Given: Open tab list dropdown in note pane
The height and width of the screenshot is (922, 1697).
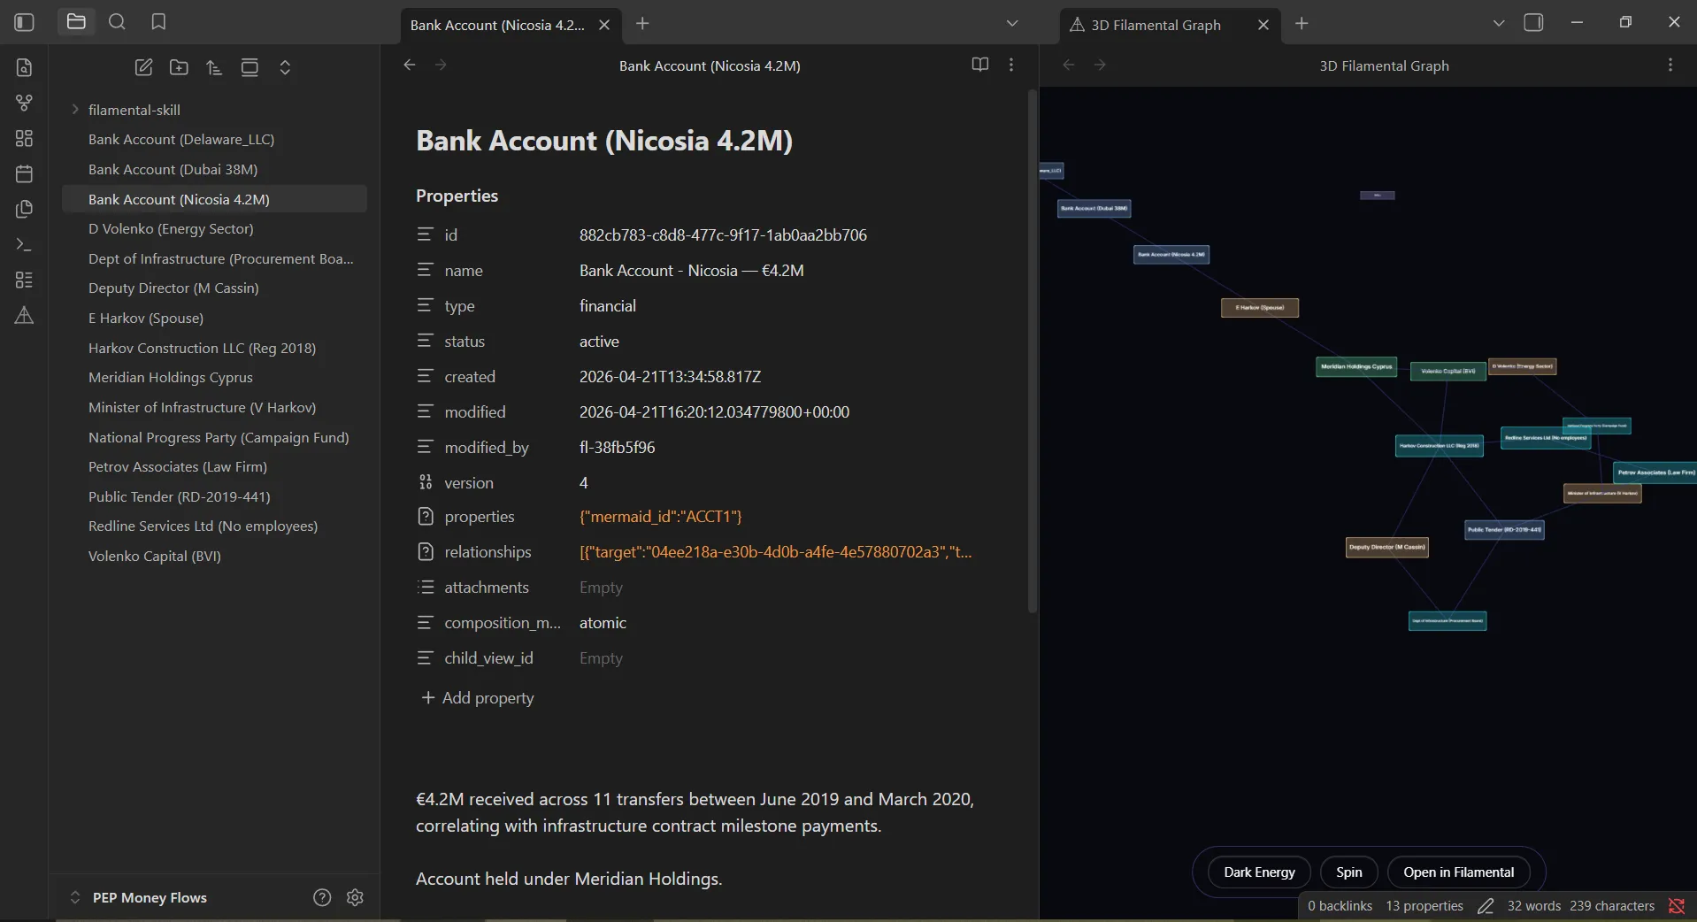Looking at the screenshot, I should coord(1012,24).
